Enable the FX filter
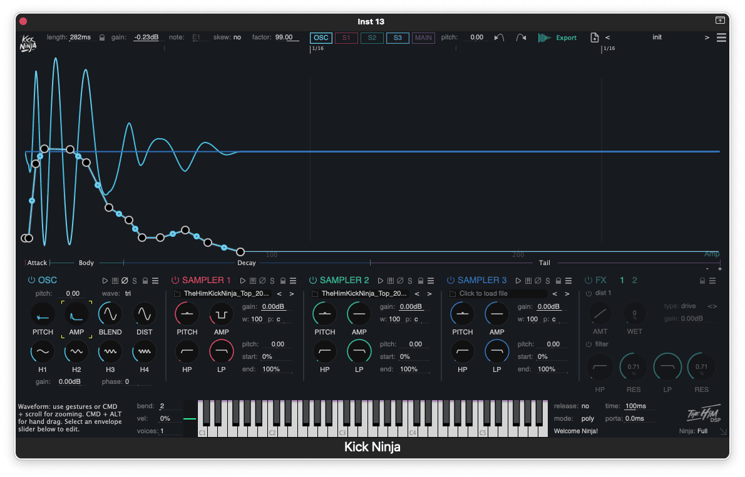The image size is (745, 477). [589, 344]
